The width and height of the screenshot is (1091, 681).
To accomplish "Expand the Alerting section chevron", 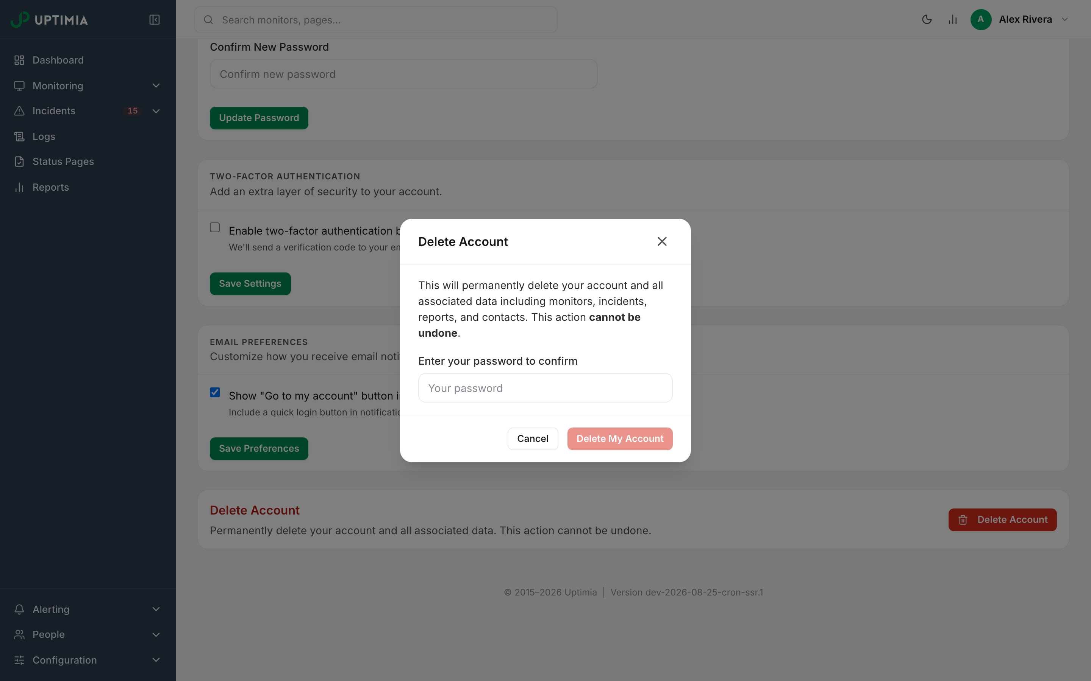I will coord(156,609).
